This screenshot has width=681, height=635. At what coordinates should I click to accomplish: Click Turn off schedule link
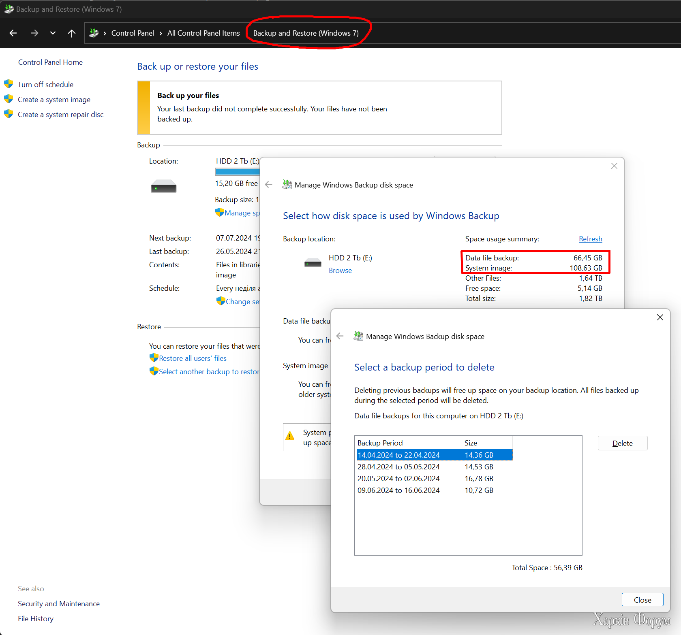point(45,84)
